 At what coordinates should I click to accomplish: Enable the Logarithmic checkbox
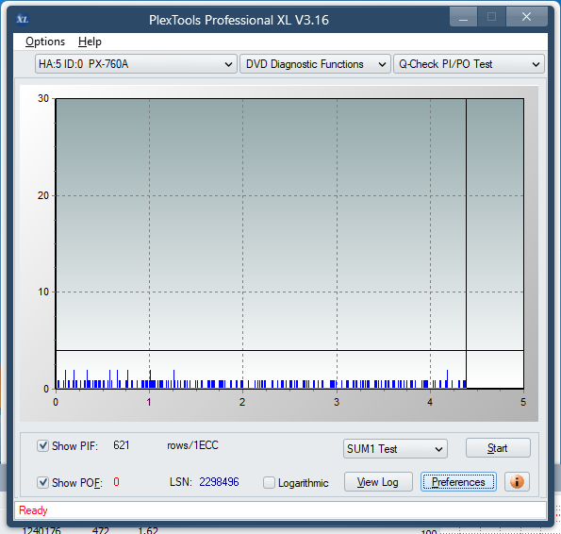(269, 482)
